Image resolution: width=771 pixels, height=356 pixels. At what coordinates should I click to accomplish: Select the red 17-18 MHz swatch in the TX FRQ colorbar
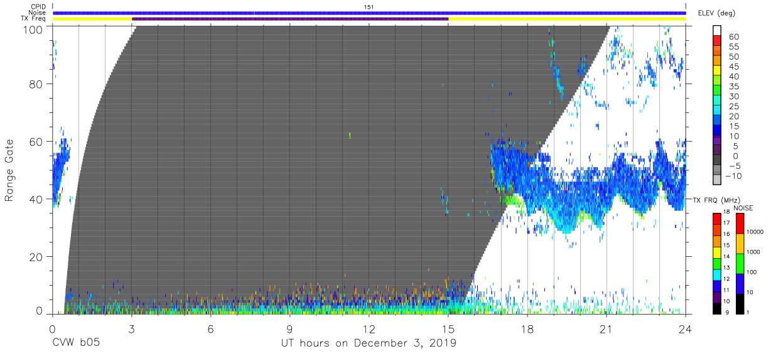(718, 219)
